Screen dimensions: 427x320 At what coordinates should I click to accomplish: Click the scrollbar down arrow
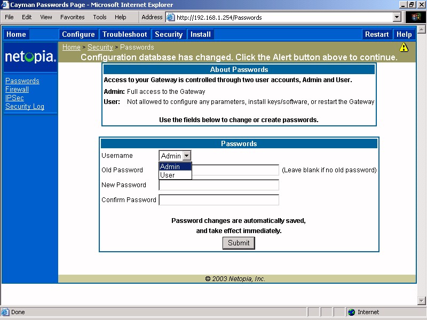tap(421, 301)
